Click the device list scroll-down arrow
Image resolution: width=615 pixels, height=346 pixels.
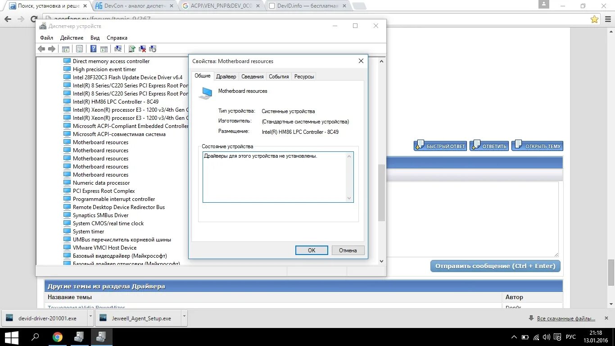381,261
